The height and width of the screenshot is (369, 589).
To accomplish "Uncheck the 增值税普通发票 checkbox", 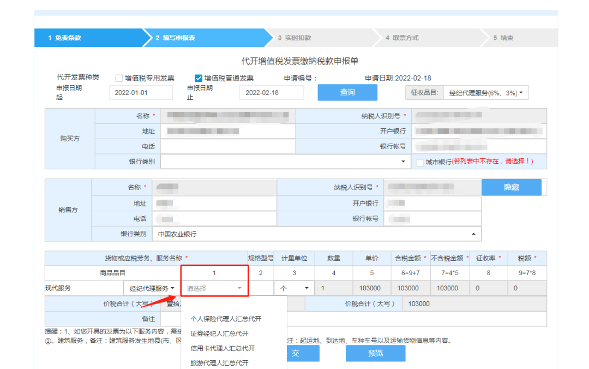I will (x=199, y=78).
